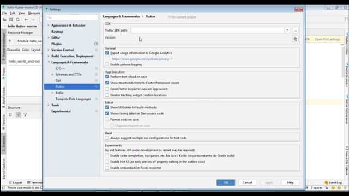Toggle tool window quick-access icon in status bar
This screenshot has height=196, width=349.
coord(4,188)
